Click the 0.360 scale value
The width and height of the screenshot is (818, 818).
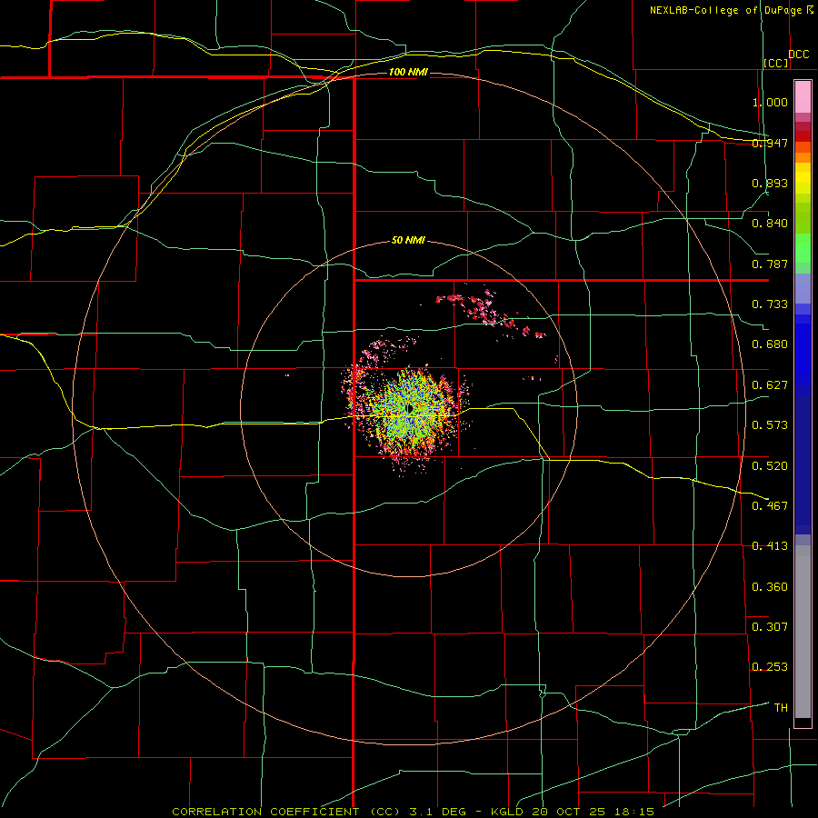click(770, 587)
